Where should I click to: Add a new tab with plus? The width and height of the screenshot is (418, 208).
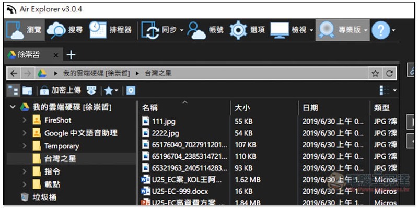[x=71, y=55]
